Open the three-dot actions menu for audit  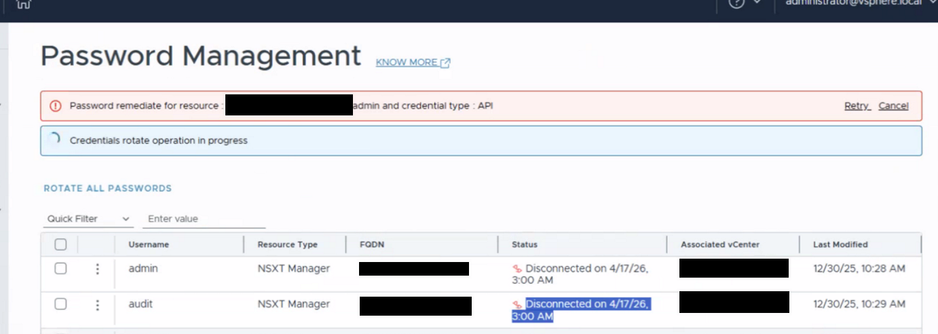[x=98, y=305]
